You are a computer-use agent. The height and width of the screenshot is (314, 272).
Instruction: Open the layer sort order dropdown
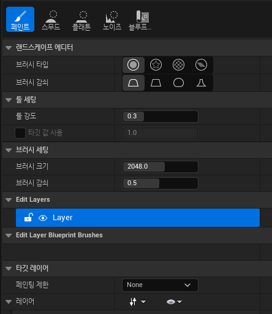pyautogui.click(x=138, y=302)
